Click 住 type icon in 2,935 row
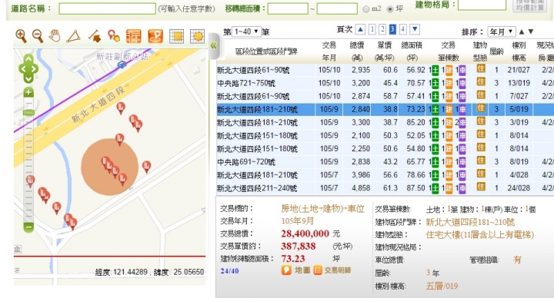The image size is (554, 298). click(x=480, y=69)
